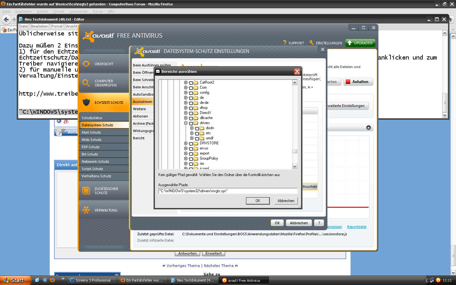Click the Zusätzlicher Schutz icon

86,191
